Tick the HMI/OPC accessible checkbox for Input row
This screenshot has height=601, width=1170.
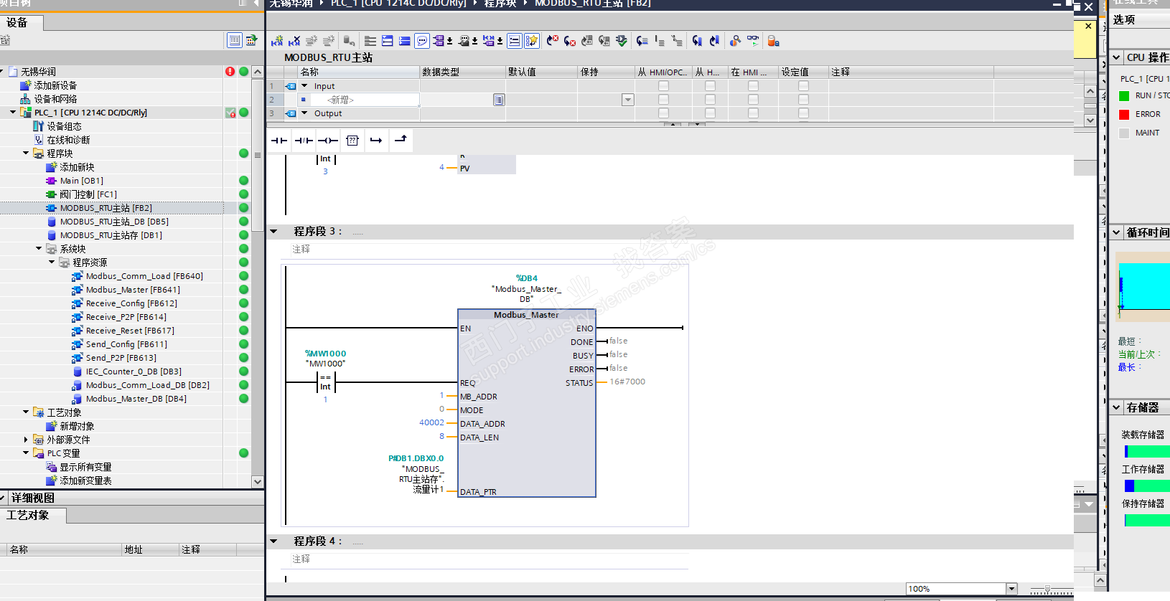663,86
